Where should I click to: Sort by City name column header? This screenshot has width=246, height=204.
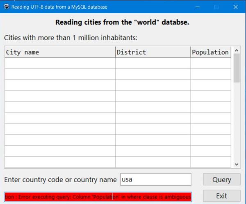[x=60, y=52]
